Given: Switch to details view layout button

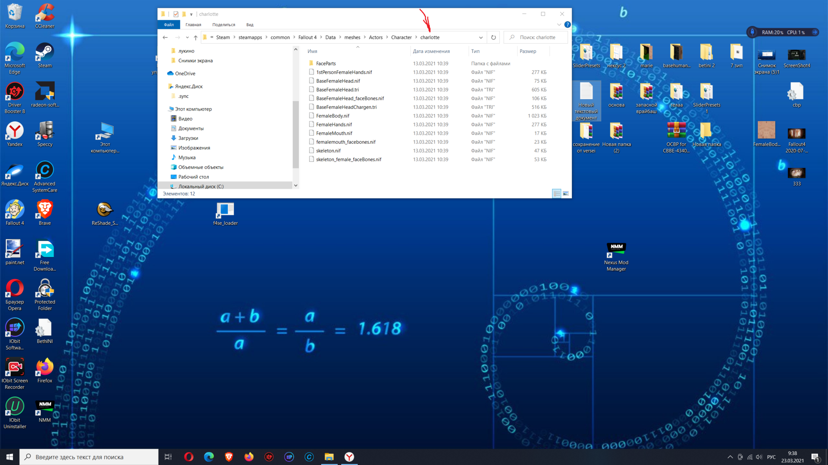Looking at the screenshot, I should click(557, 194).
